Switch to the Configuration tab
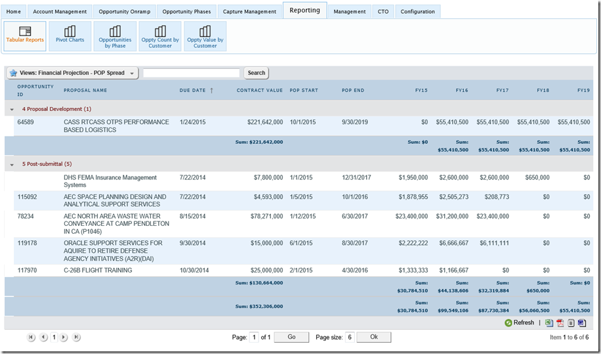Viewport: 601px width, 354px height. click(x=418, y=12)
